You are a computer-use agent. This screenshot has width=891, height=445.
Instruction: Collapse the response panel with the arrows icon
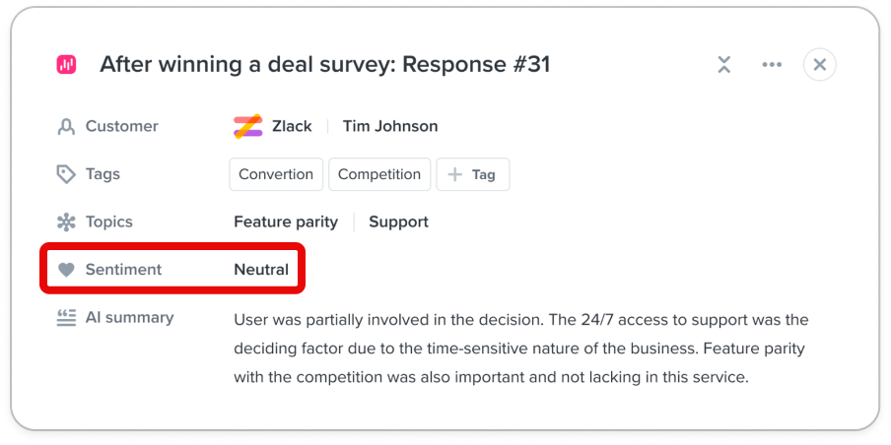(x=723, y=65)
